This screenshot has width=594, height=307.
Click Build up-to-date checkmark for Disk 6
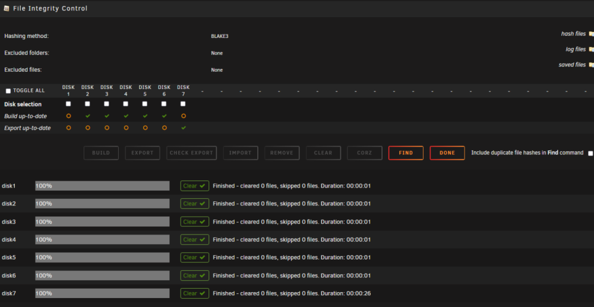[164, 116]
